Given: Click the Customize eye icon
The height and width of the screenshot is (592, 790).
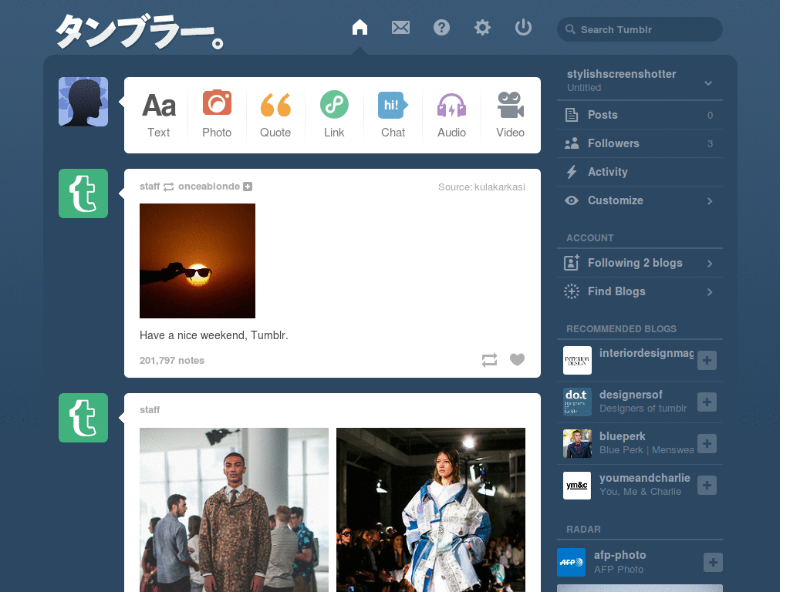Looking at the screenshot, I should tap(572, 200).
